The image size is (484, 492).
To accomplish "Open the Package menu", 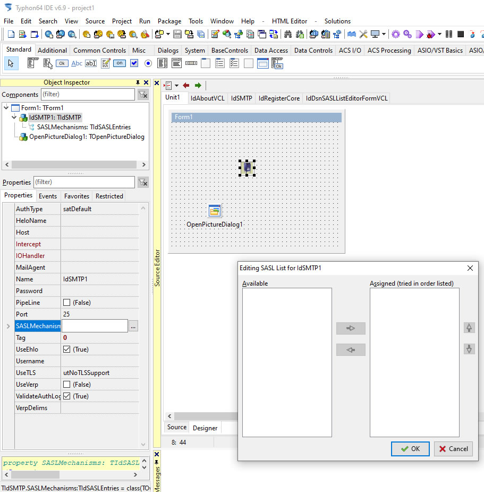I will click(x=169, y=21).
